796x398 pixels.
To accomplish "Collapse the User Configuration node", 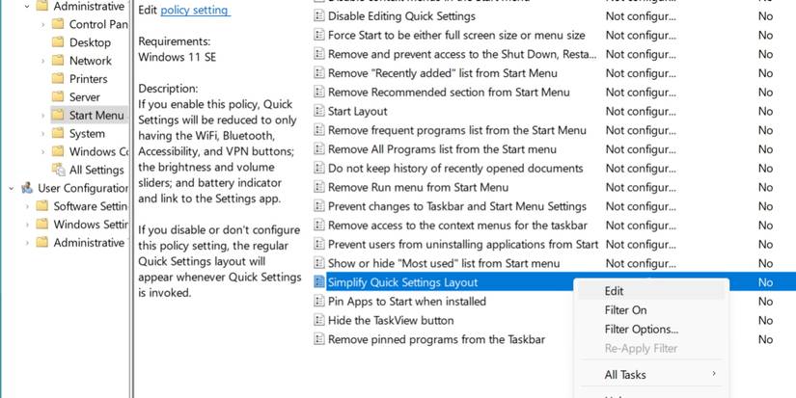I will tap(11, 189).
